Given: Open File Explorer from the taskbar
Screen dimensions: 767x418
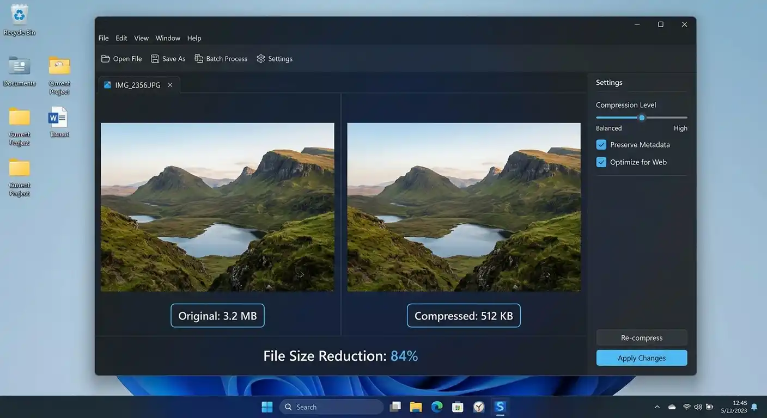Looking at the screenshot, I should [x=416, y=407].
